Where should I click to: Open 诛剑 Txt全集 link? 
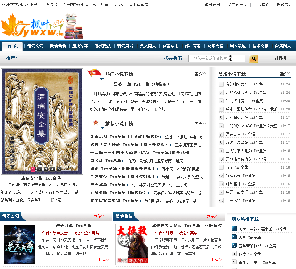(x=124, y=169)
